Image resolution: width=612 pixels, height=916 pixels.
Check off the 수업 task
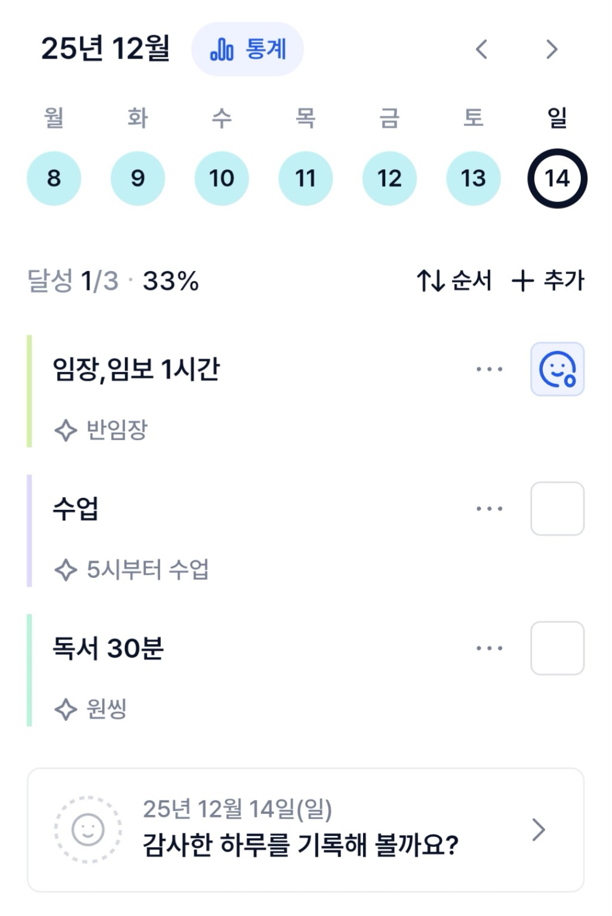click(557, 509)
